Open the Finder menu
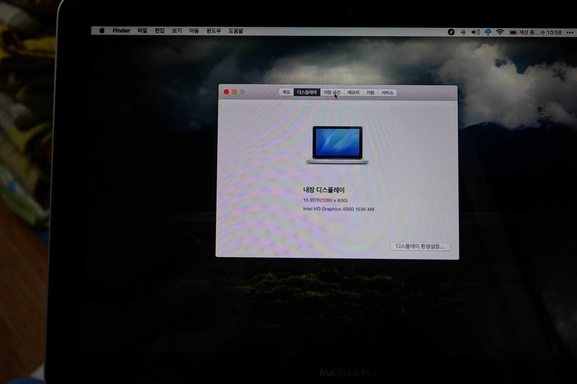 121,31
